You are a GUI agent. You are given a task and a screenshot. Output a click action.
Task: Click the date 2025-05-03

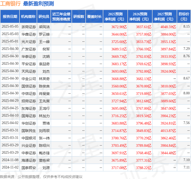click(x=10, y=34)
